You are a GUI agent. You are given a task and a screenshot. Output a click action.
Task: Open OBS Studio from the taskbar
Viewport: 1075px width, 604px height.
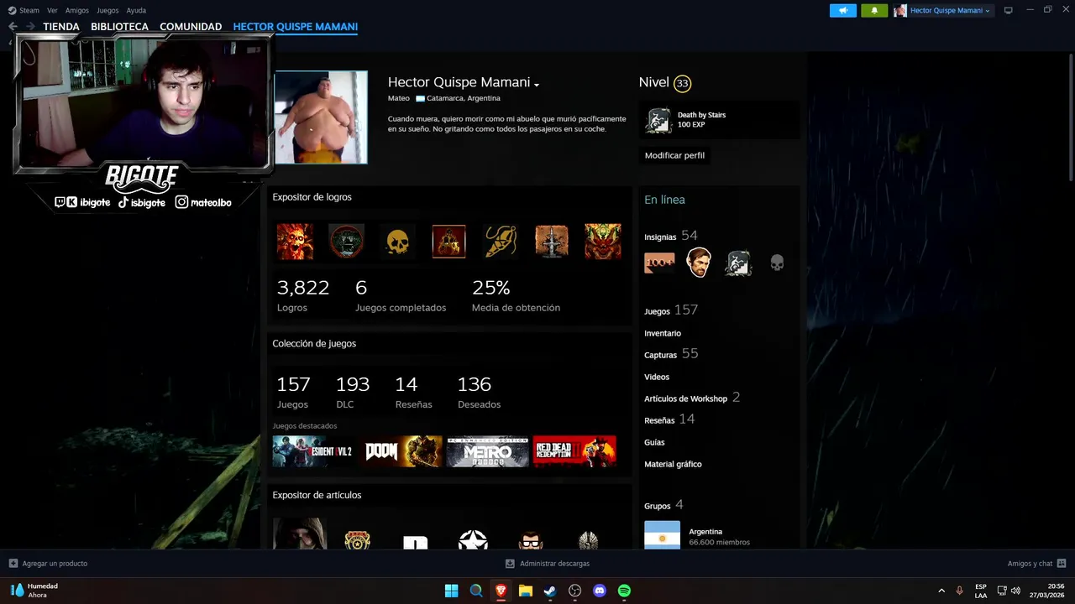pos(574,591)
